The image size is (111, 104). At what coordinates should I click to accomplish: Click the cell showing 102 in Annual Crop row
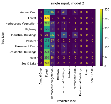(x=52, y=12)
